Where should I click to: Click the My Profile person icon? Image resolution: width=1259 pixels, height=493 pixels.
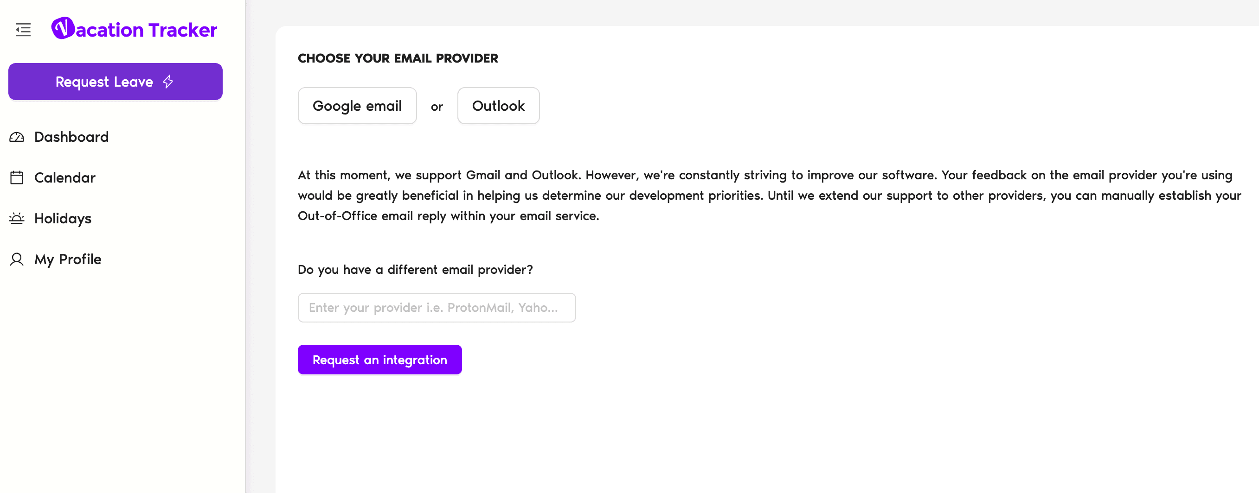(17, 259)
